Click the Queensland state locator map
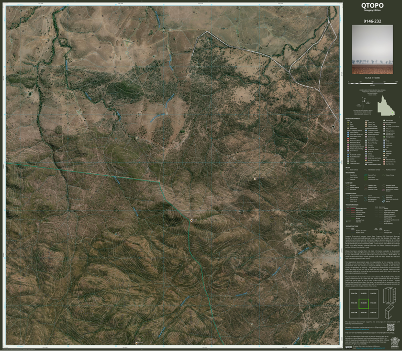This screenshot has height=351, width=402. tap(386, 106)
